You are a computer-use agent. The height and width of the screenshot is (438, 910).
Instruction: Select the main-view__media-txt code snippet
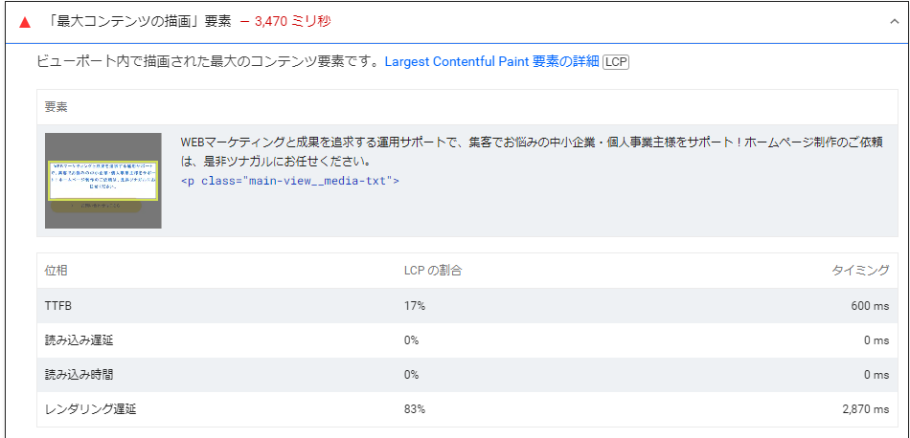(289, 181)
